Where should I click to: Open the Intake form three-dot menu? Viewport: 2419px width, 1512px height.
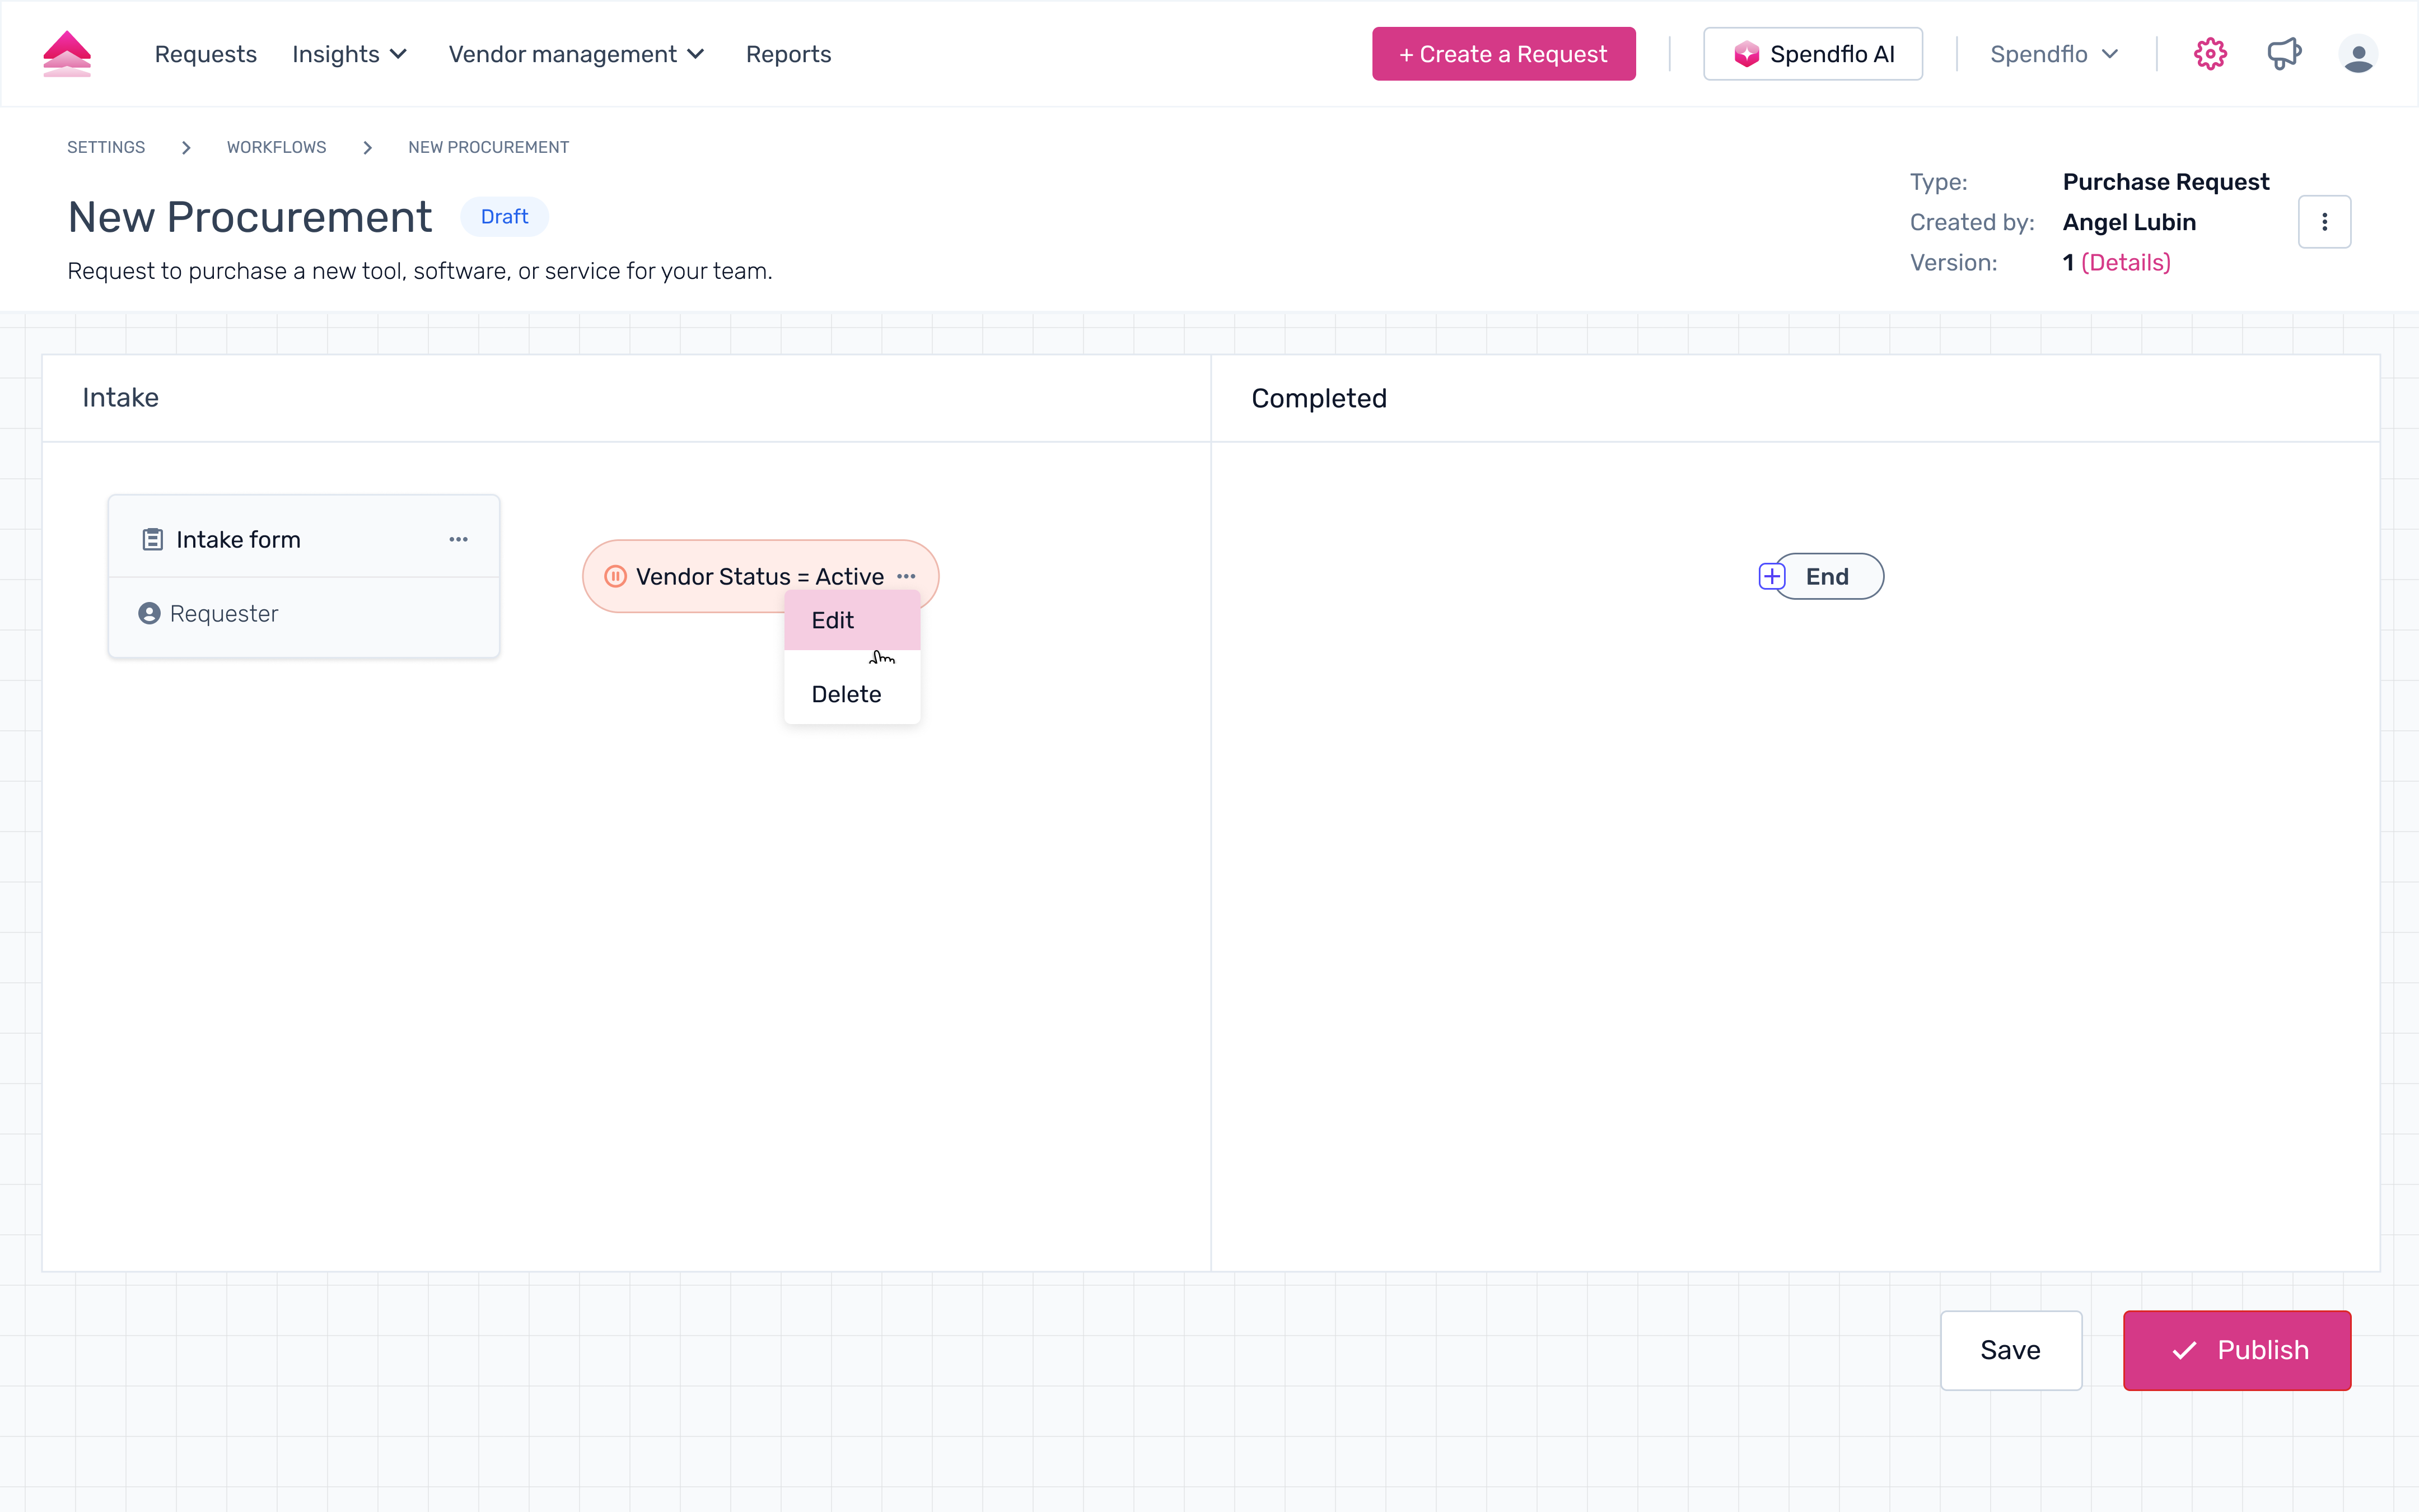458,540
